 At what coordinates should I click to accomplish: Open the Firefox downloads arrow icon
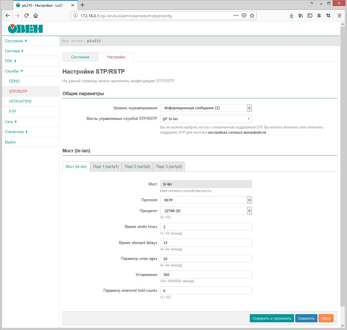point(291,16)
